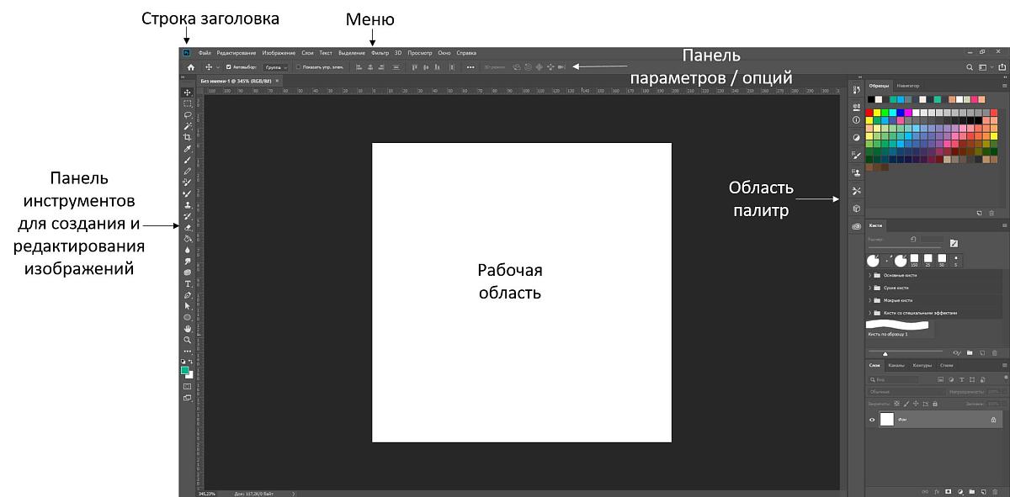Image resolution: width=1010 pixels, height=497 pixels.
Task: Select the Pen tool
Action: (x=187, y=295)
